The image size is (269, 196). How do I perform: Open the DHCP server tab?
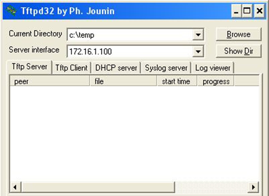point(116,68)
